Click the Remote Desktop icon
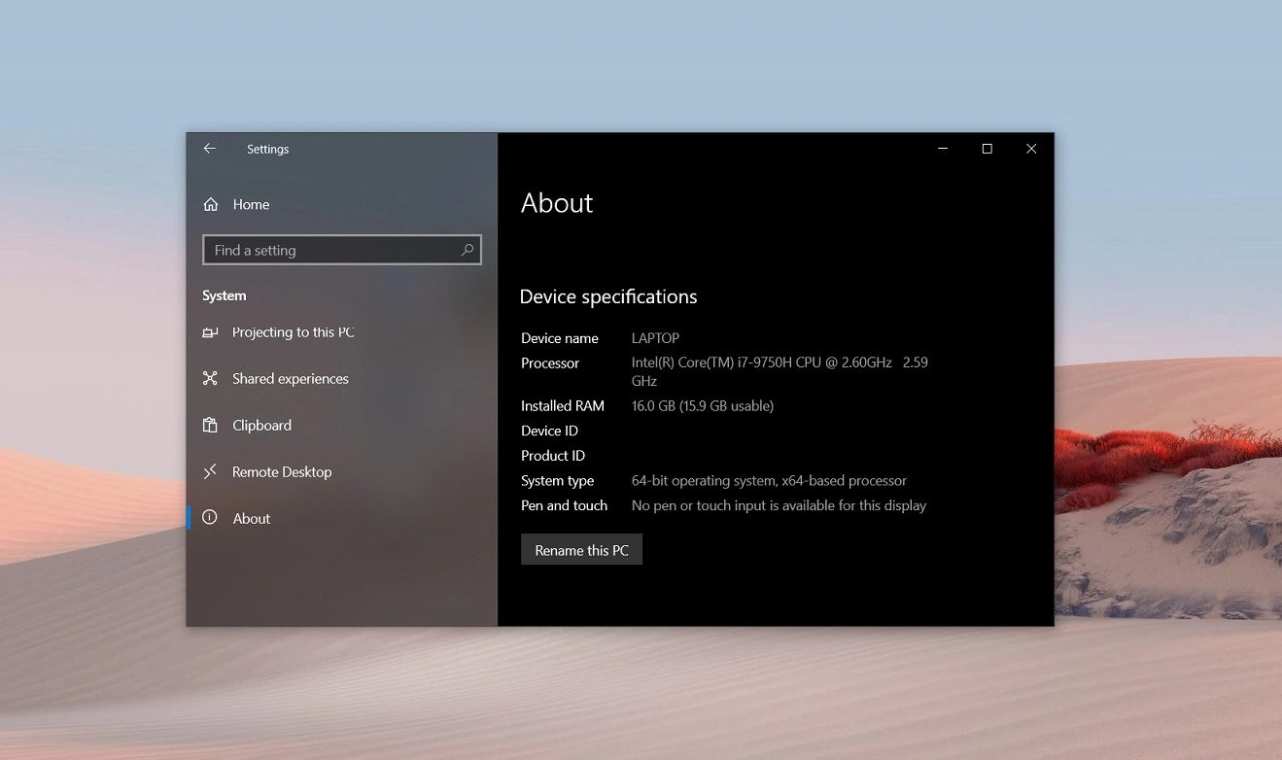 click(210, 472)
